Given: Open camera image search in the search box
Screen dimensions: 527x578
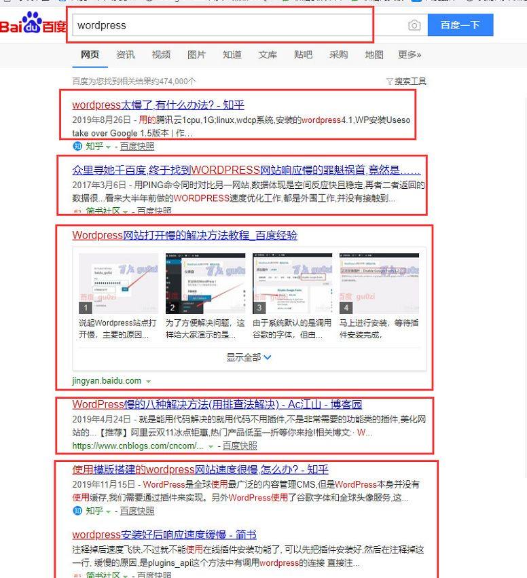Looking at the screenshot, I should 414,26.
